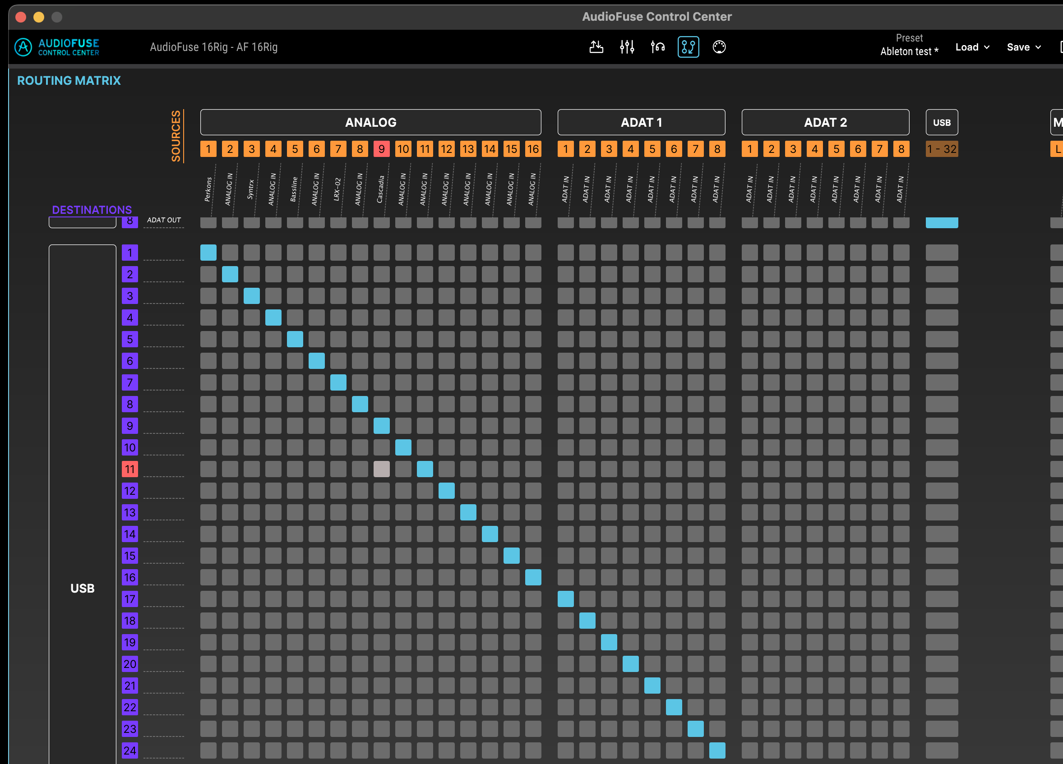Screen dimensions: 1063x764
Task: Enable USB 1-32 to USB 1 routing
Action: 942,253
